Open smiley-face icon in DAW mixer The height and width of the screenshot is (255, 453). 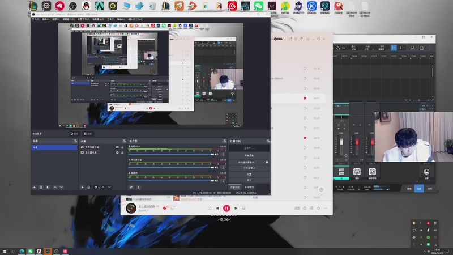pos(426,172)
